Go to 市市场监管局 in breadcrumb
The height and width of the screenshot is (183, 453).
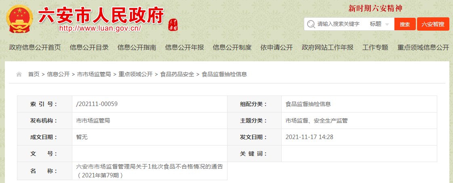point(94,74)
